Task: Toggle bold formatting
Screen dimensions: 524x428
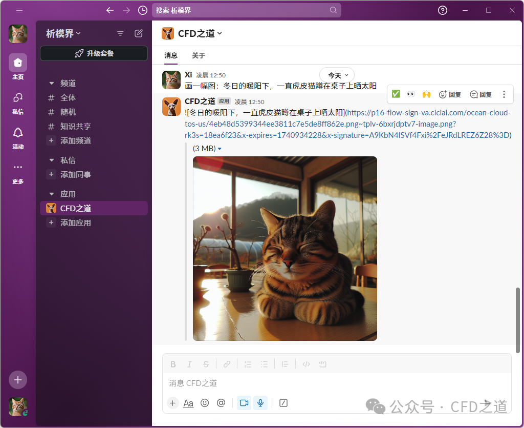Action: pyautogui.click(x=173, y=364)
